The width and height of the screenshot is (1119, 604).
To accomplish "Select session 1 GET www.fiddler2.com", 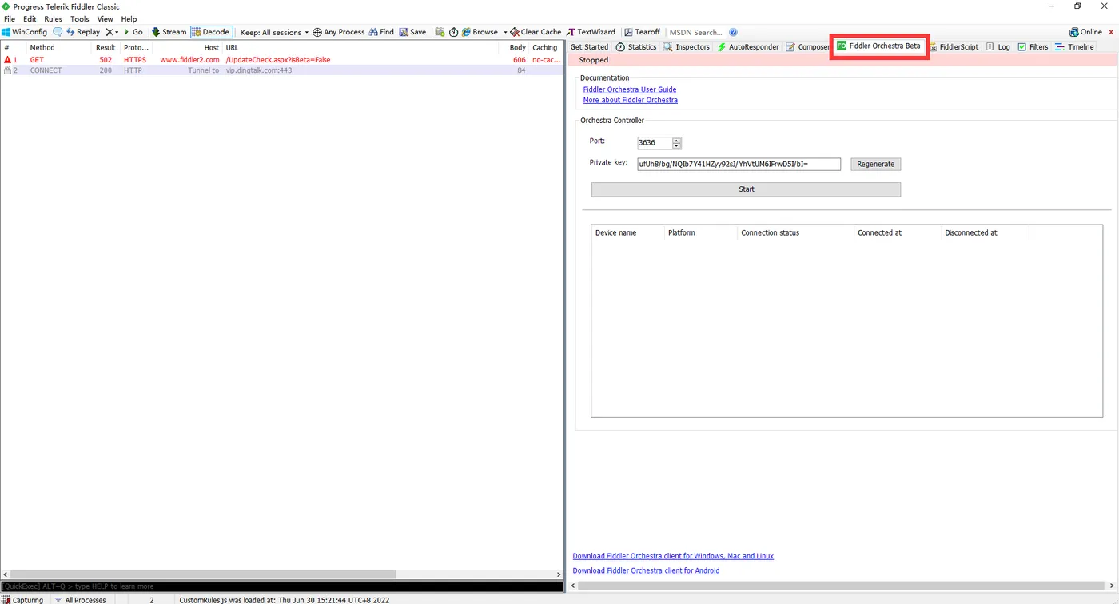I will (281, 60).
